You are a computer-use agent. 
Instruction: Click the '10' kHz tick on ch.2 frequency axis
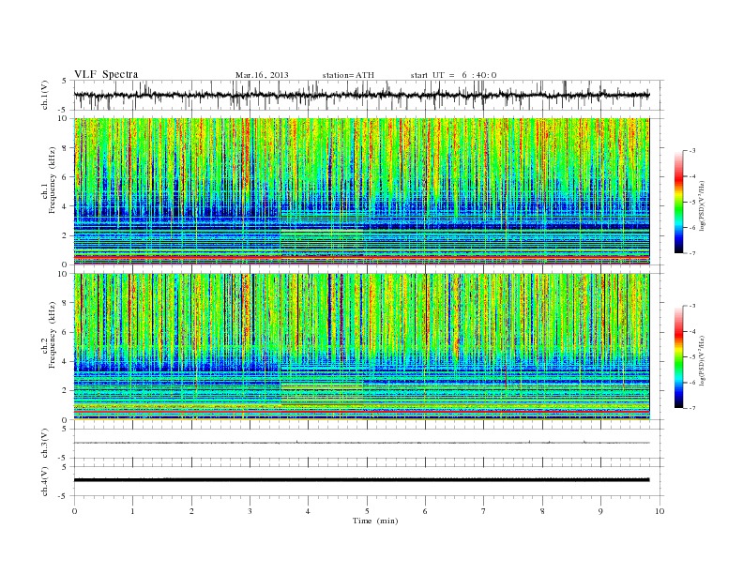click(x=64, y=273)
